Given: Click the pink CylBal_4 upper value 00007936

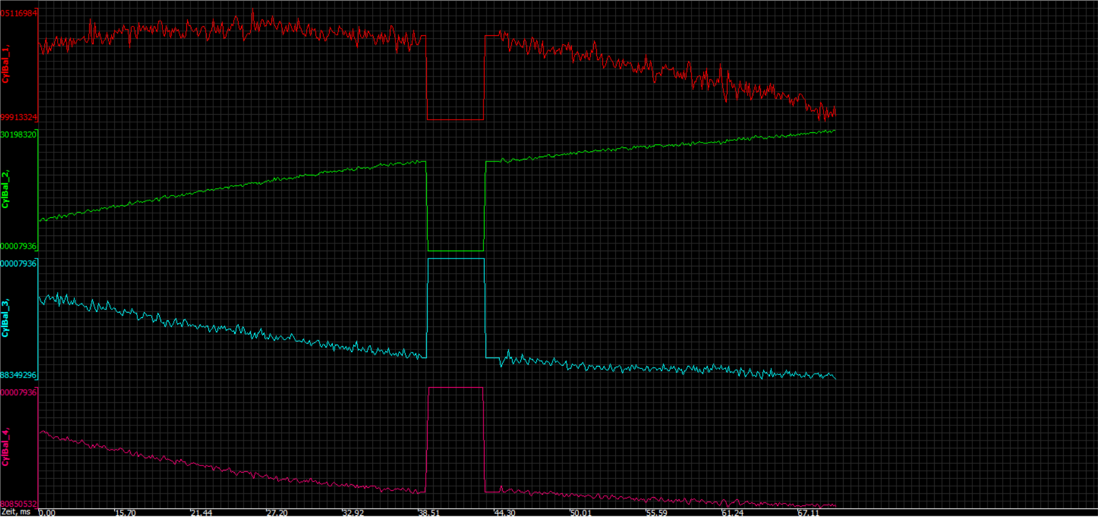Looking at the screenshot, I should click(19, 393).
